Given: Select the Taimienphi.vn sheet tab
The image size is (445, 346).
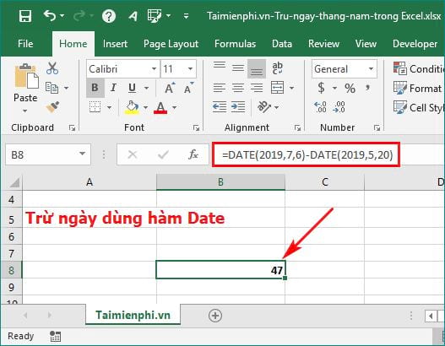Looking at the screenshot, I should pyautogui.click(x=133, y=315).
